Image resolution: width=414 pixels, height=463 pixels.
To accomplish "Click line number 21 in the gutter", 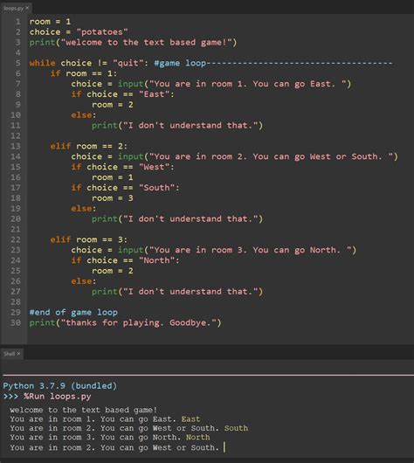I will click(x=16, y=230).
